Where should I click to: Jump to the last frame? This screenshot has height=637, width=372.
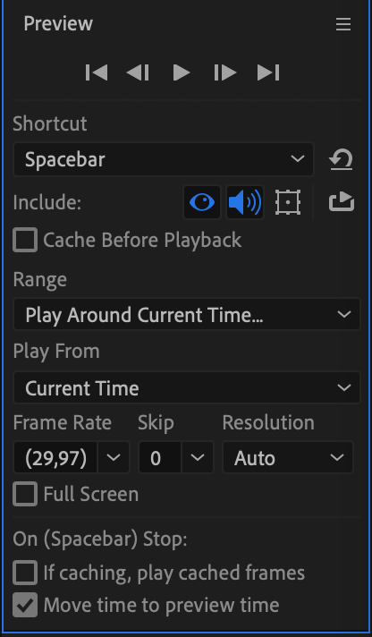[268, 72]
